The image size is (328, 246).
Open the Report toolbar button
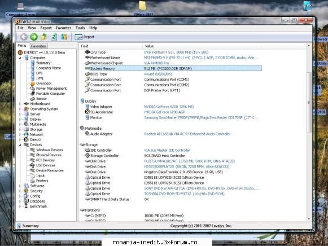[x=85, y=37]
